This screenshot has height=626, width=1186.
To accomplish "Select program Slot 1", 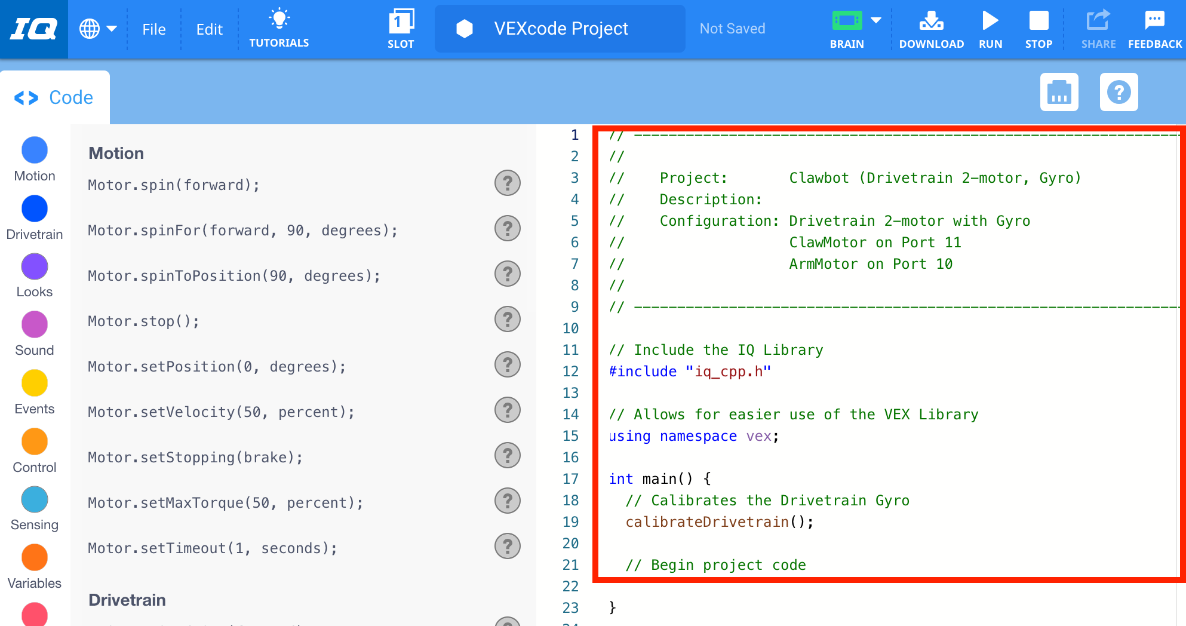I will click(x=401, y=28).
